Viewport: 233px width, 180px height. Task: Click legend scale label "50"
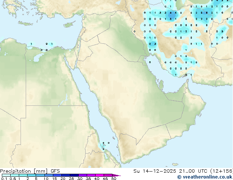(x=114, y=179)
